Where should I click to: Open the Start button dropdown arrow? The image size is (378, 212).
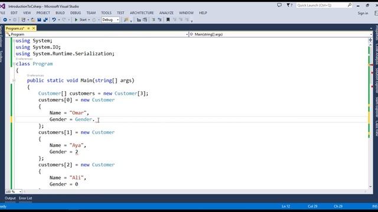click(x=89, y=19)
